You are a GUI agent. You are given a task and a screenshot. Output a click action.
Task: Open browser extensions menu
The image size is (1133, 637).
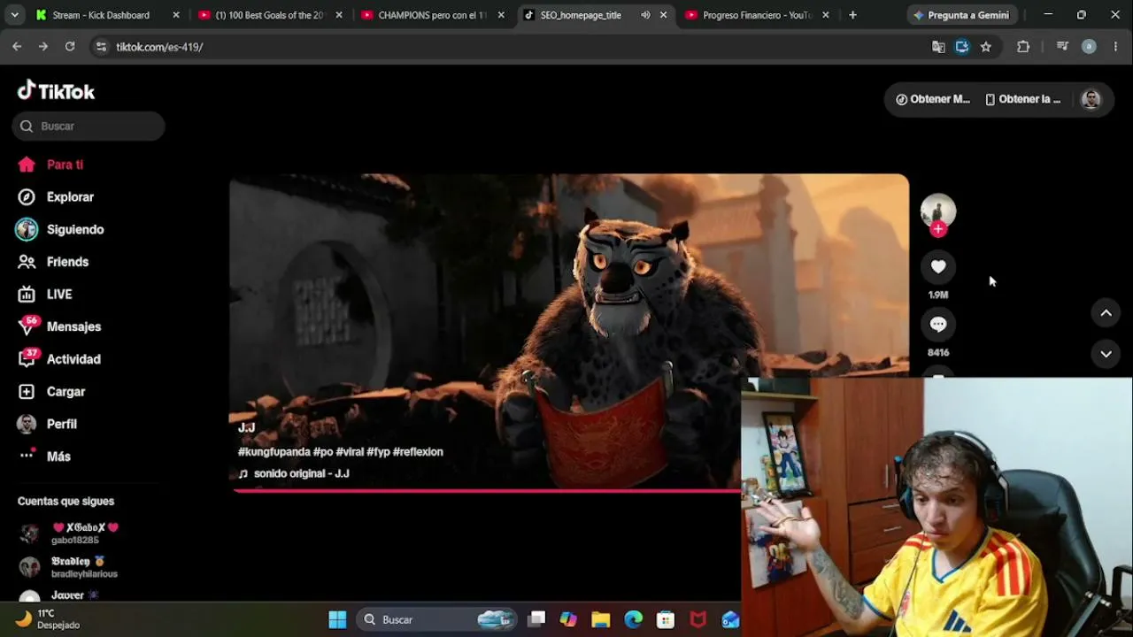(1023, 47)
